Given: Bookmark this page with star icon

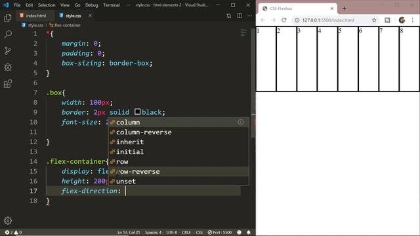Looking at the screenshot, I should [x=374, y=20].
